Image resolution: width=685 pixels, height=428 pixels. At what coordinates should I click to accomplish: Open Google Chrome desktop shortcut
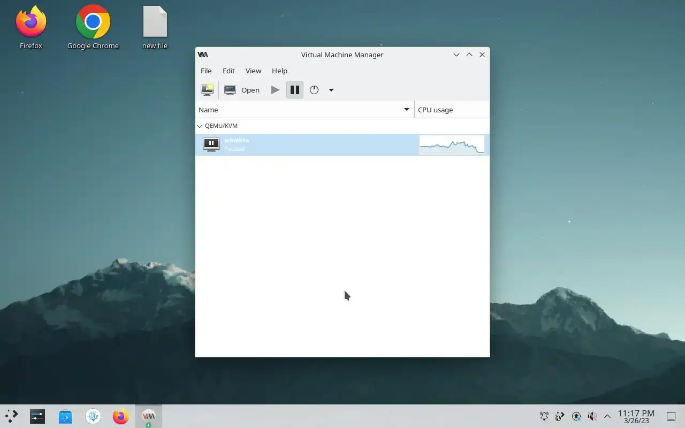coord(93,27)
